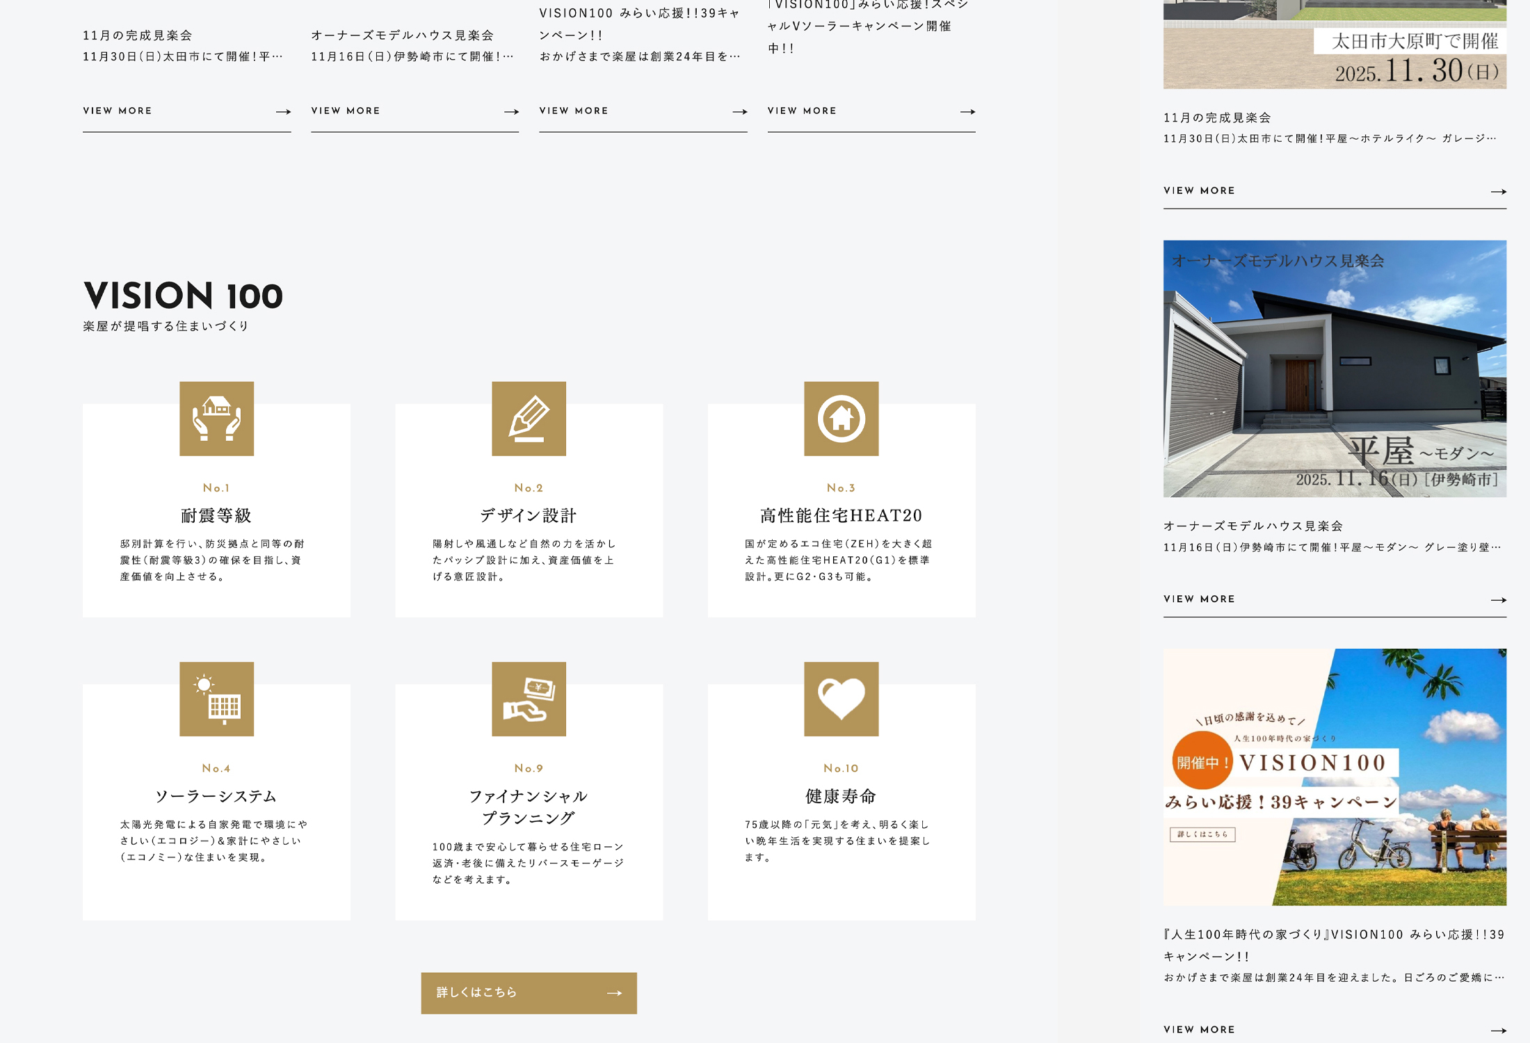This screenshot has height=1043, width=1530.
Task: Click the solar panel icon for No.4
Action: [x=216, y=699]
